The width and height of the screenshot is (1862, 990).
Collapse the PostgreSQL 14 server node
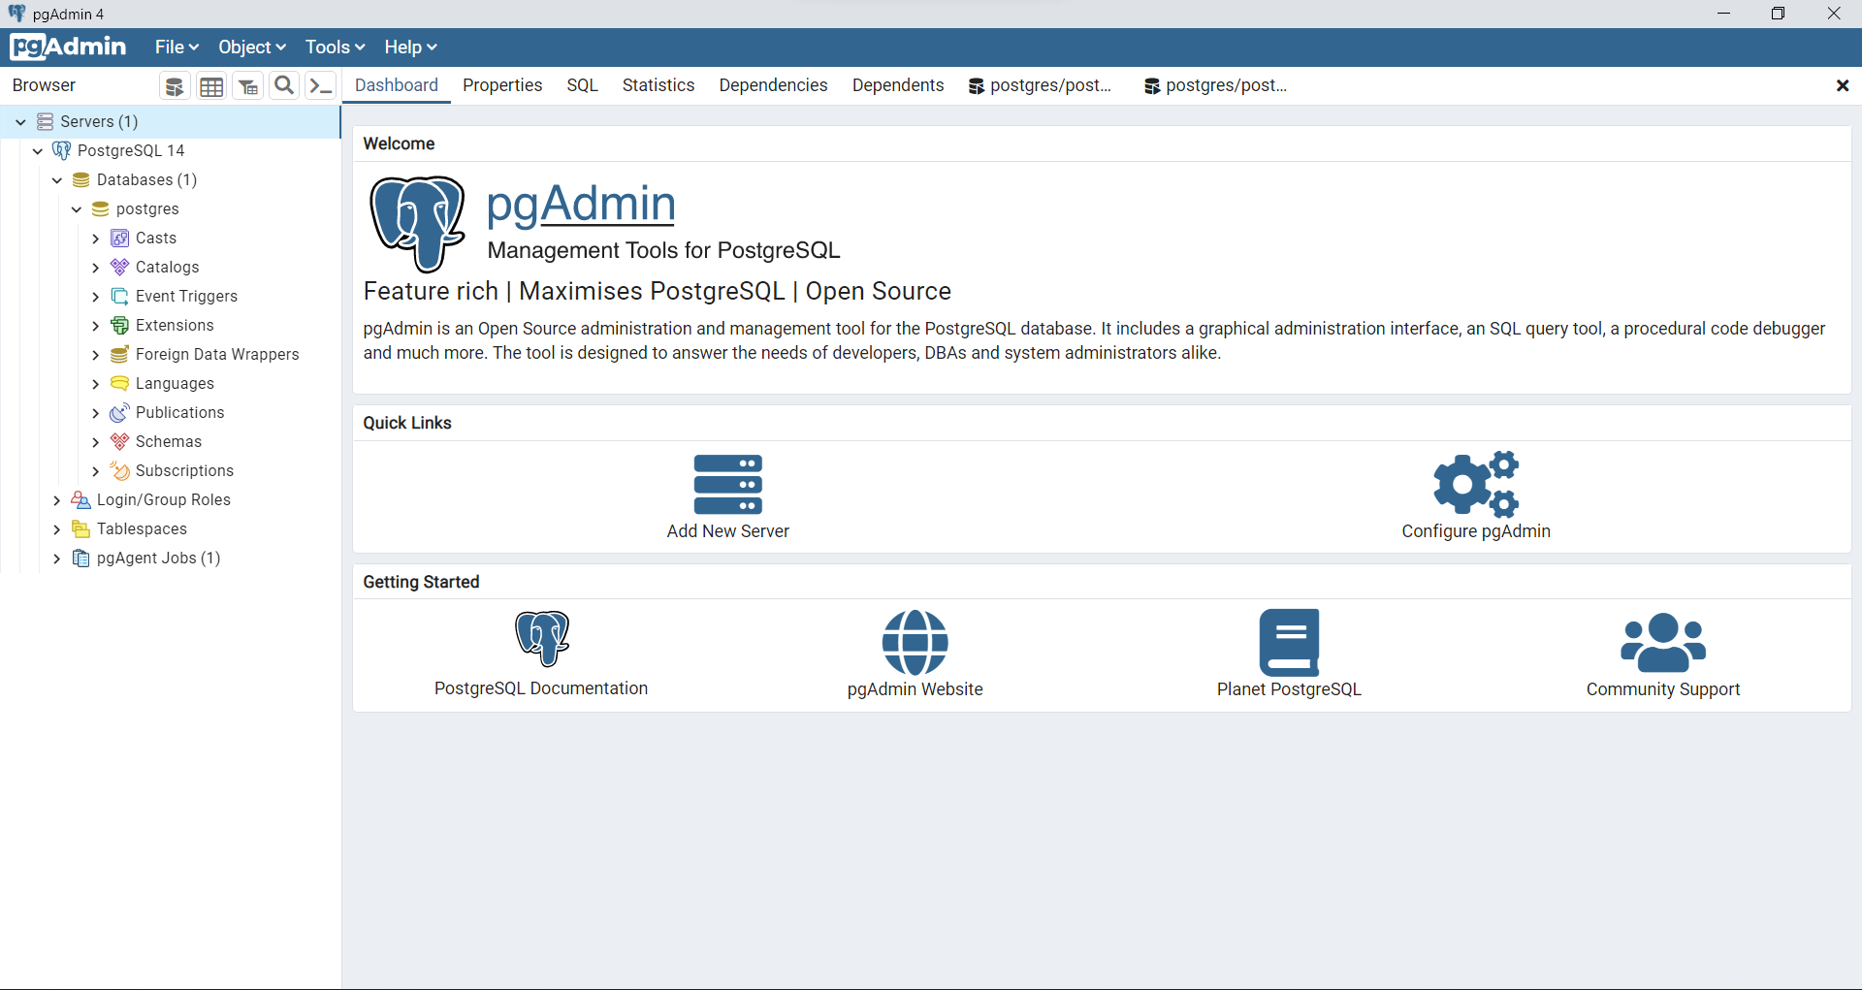[38, 151]
